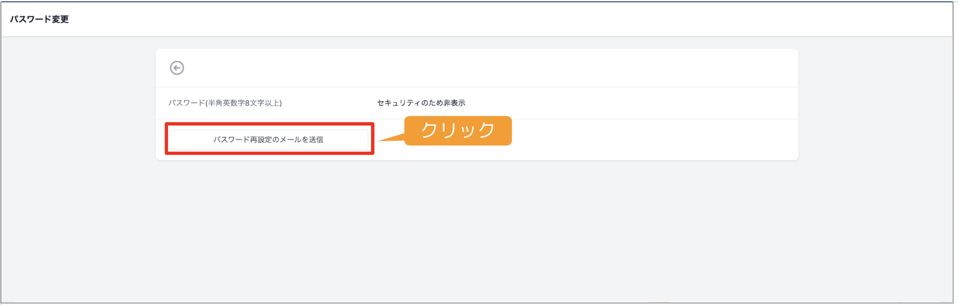Return to previous page via the arrow icon
This screenshot has width=958, height=305.
pyautogui.click(x=177, y=68)
